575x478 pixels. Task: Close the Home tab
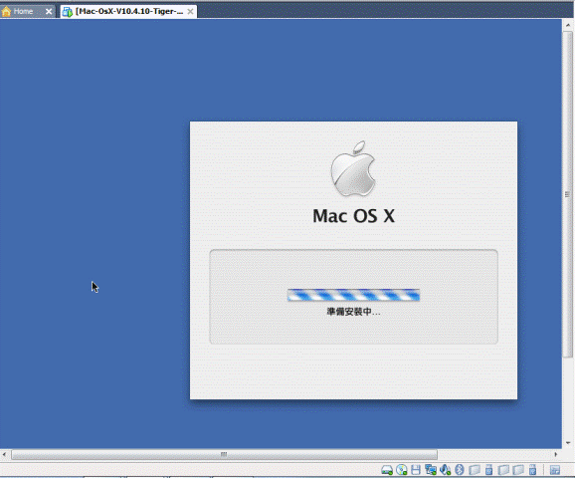pos(49,11)
